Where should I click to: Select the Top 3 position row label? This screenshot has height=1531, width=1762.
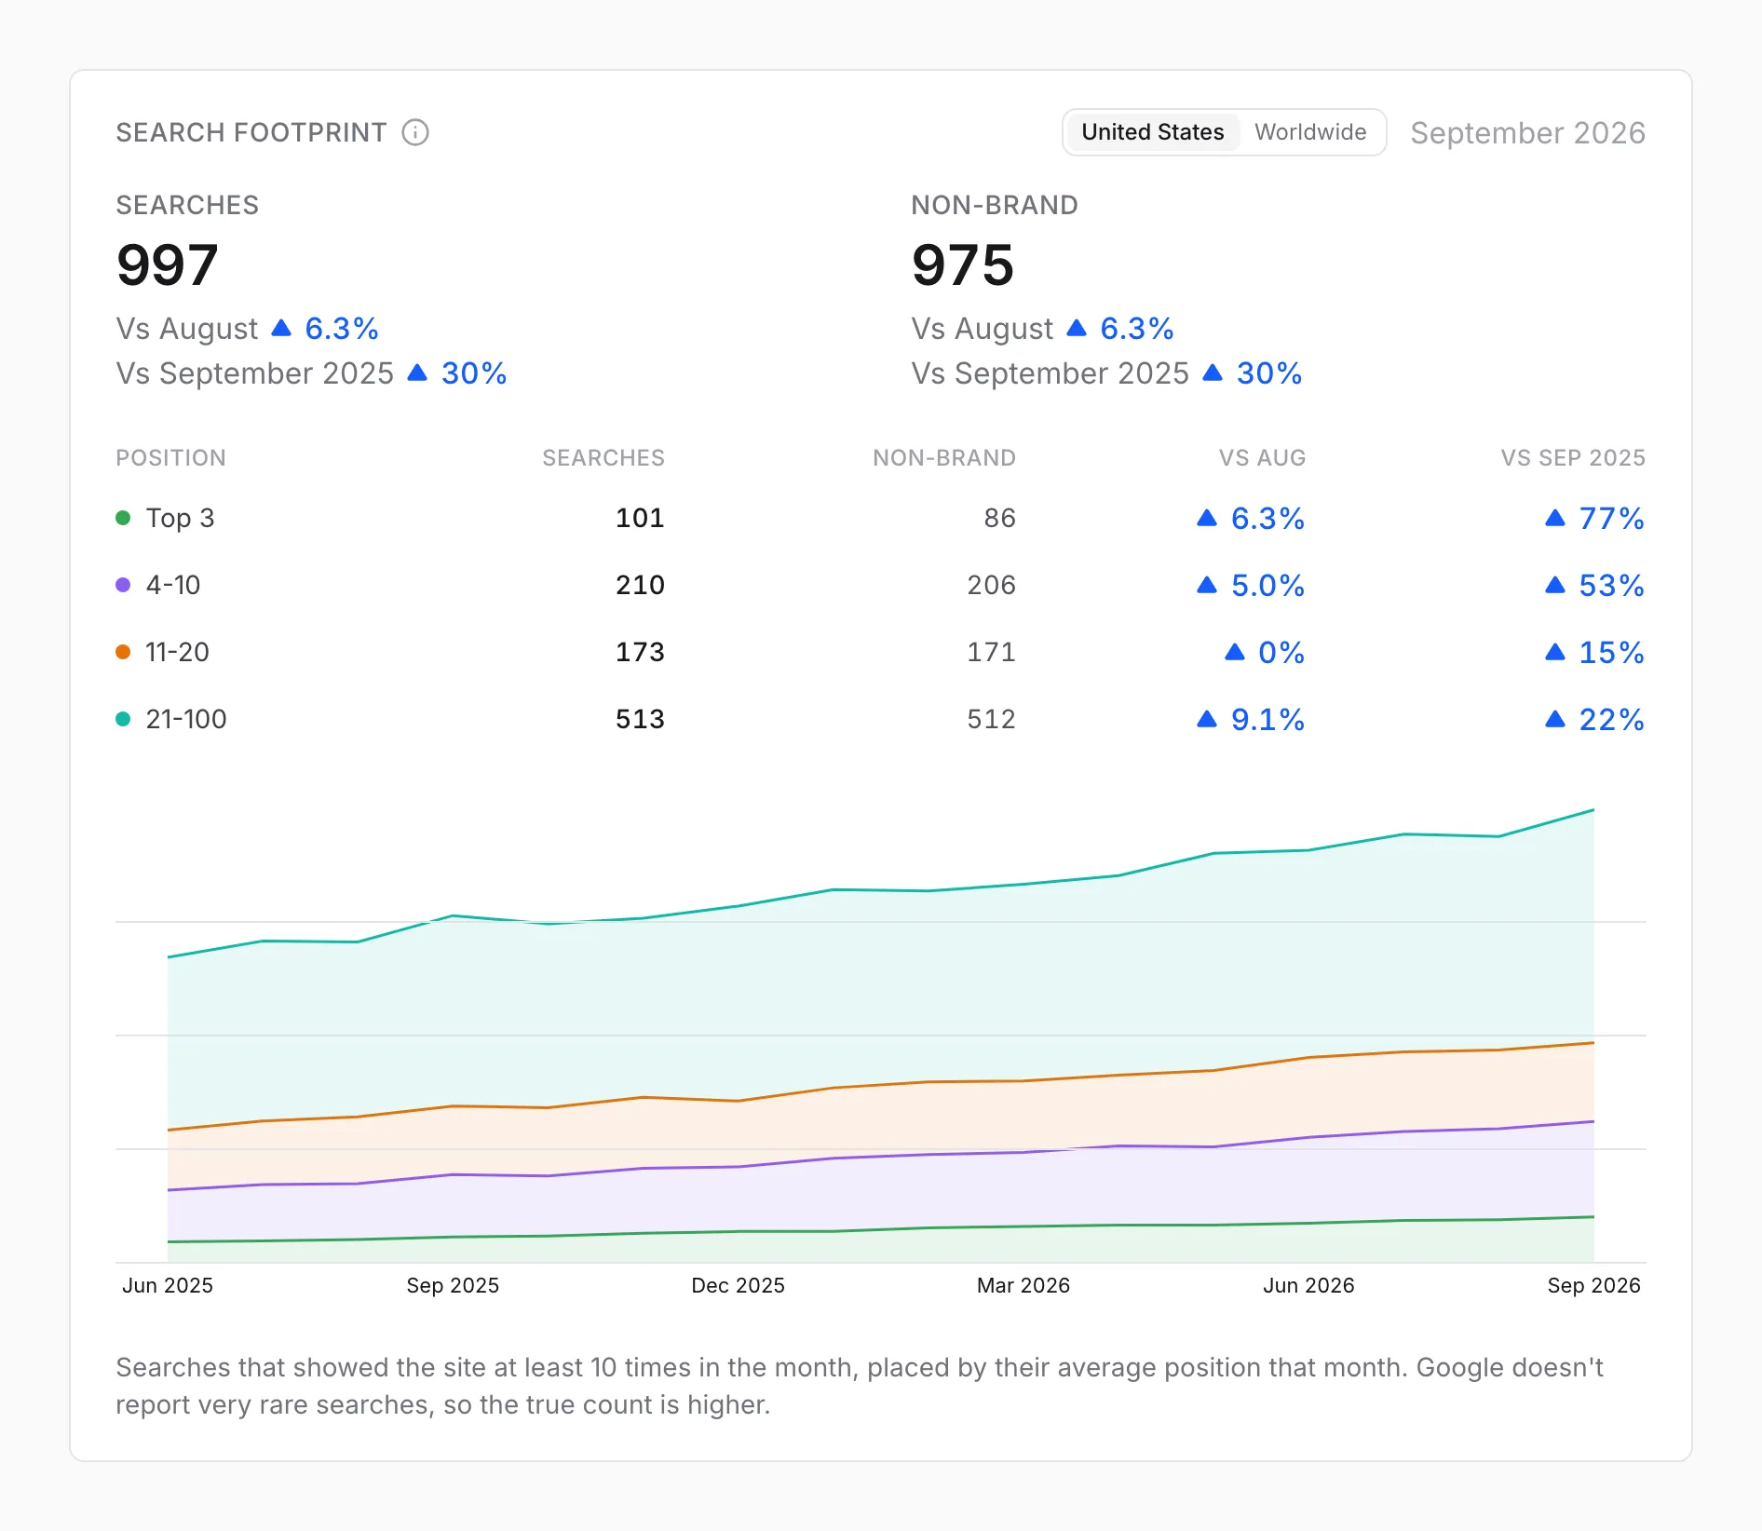(x=180, y=518)
